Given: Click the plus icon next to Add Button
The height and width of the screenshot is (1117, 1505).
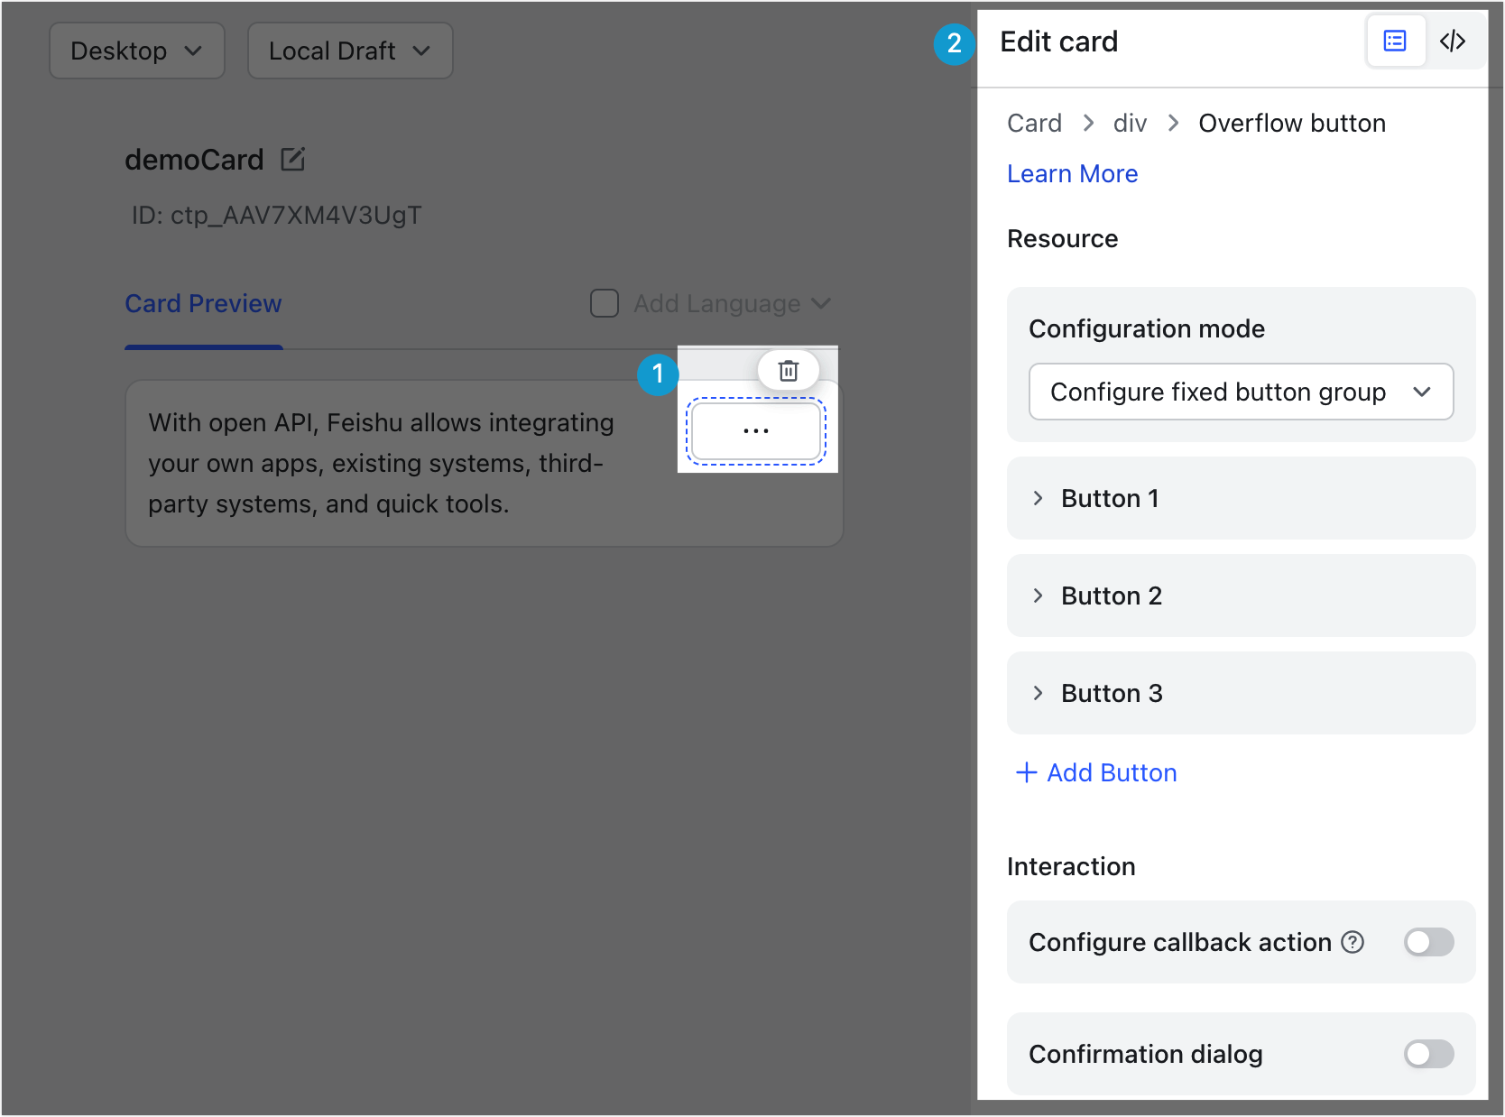Looking at the screenshot, I should click(x=1026, y=772).
